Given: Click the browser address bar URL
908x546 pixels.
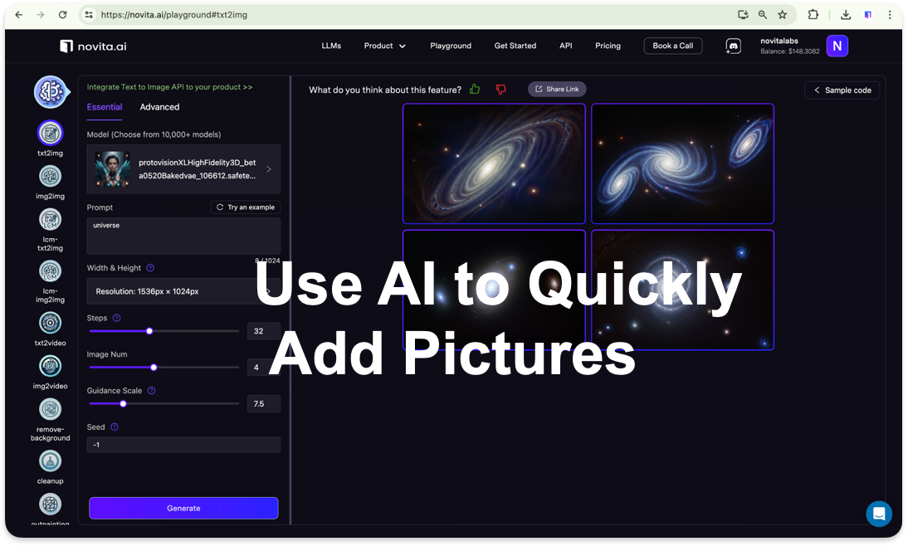Looking at the screenshot, I should [x=174, y=15].
